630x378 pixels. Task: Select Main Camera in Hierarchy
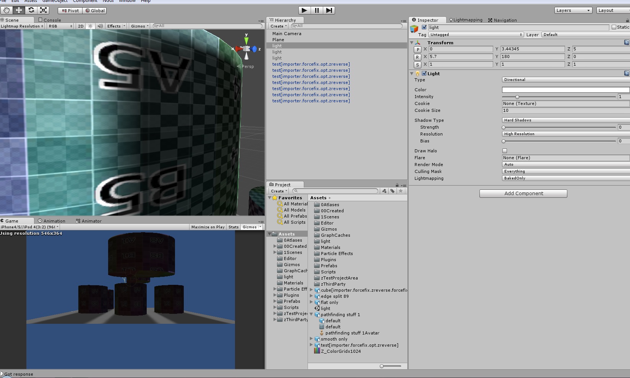point(287,34)
